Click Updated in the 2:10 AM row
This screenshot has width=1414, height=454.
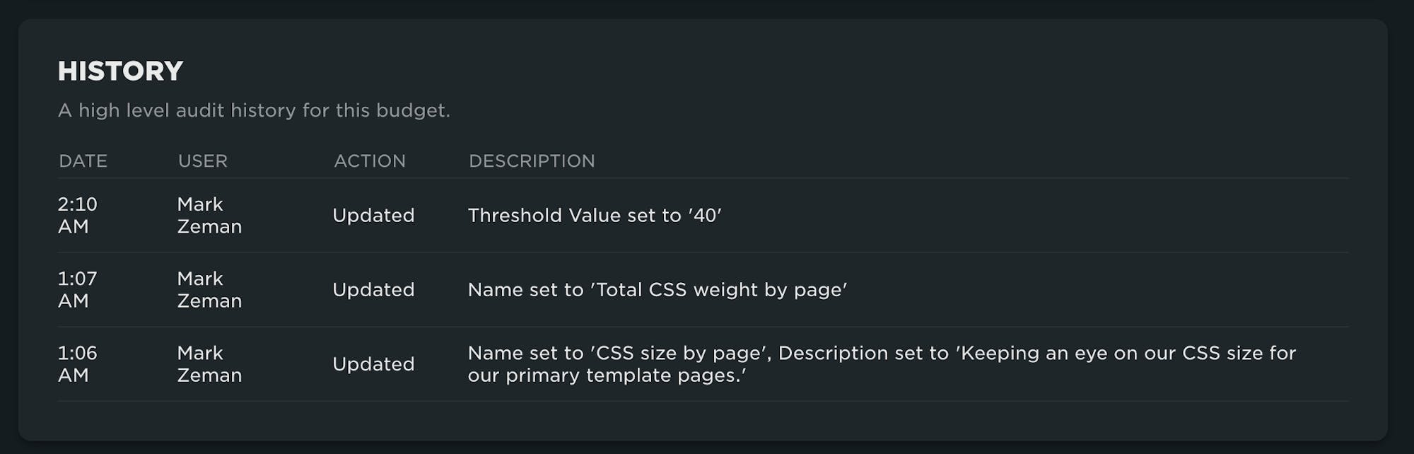pyautogui.click(x=373, y=215)
